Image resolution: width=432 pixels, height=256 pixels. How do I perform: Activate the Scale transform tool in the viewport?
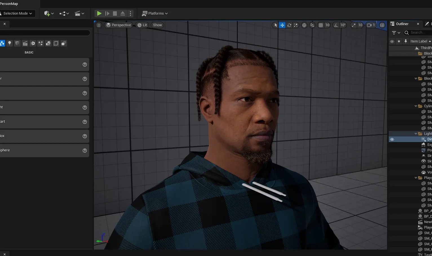tap(296, 25)
